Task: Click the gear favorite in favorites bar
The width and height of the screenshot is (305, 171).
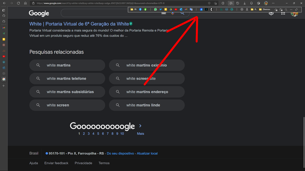Action: 242,9
